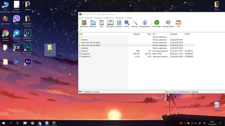225x126 pixels.
Task: Open the Файл menu
Action: tap(81, 18)
